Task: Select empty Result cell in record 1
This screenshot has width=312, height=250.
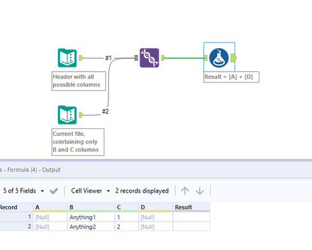Action: (191, 217)
